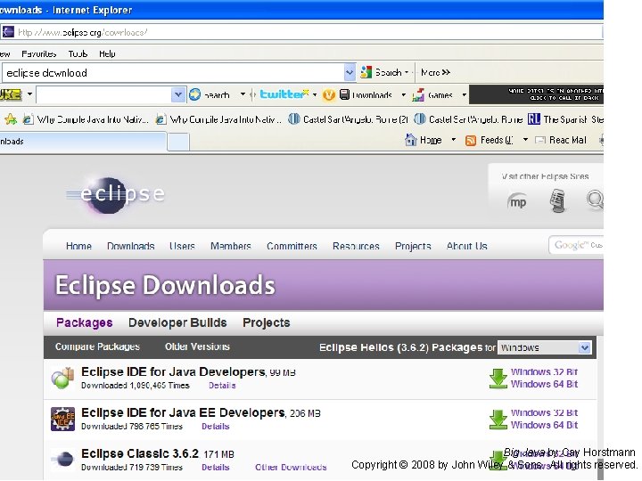This screenshot has height=481, width=642.
Task: Click the Read Mail envelope icon
Action: pos(540,141)
